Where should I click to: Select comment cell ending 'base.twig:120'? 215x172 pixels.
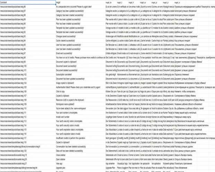point(28,151)
